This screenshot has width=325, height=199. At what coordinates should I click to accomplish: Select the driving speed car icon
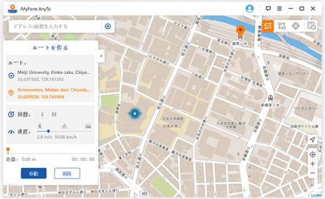pyautogui.click(x=88, y=126)
